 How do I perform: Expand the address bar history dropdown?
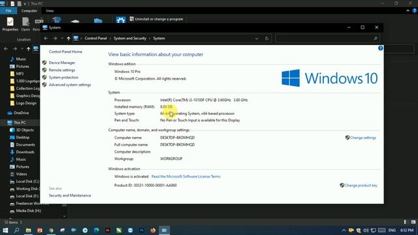tap(257, 39)
